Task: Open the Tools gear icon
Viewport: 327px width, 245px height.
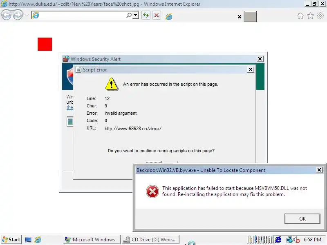Action: pyautogui.click(x=320, y=16)
